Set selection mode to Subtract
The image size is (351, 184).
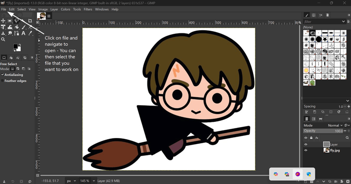[x=24, y=69]
